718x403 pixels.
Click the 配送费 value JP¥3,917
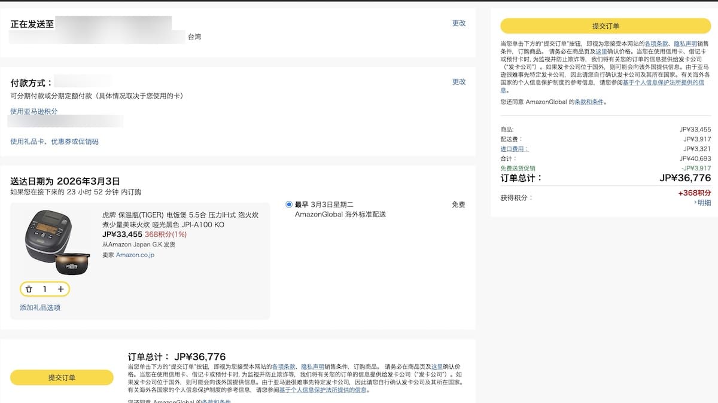tap(697, 139)
